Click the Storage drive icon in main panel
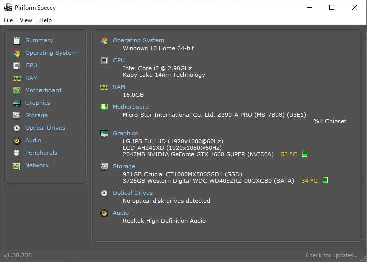The width and height of the screenshot is (367, 262). coord(104,166)
